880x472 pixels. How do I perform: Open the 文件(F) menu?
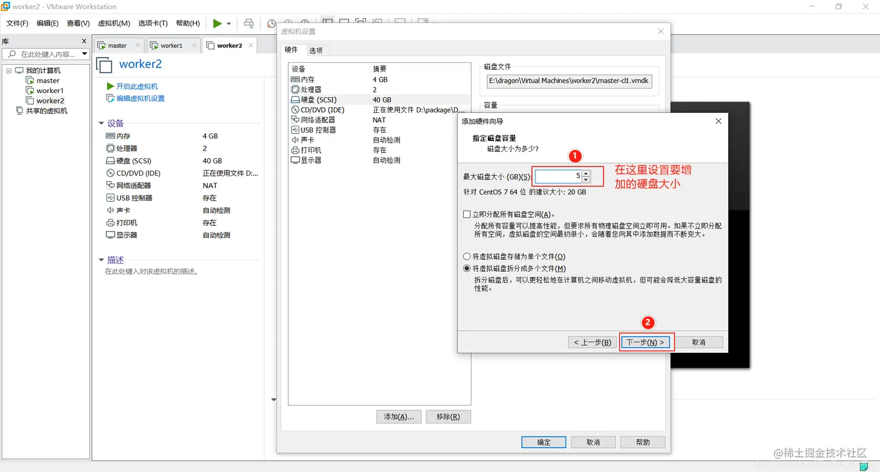click(x=17, y=23)
